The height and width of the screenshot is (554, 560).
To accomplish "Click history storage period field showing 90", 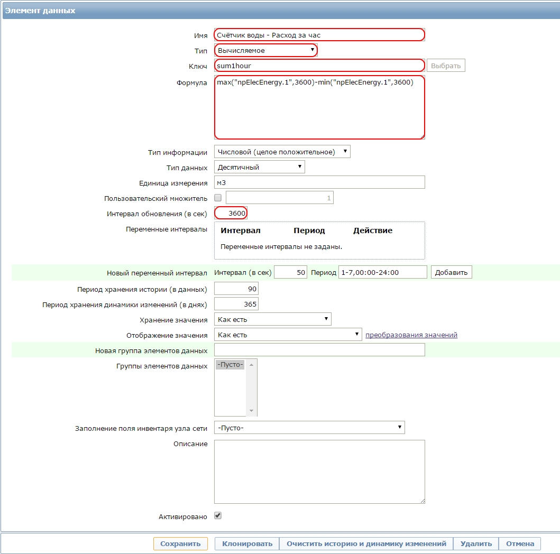I will [236, 289].
